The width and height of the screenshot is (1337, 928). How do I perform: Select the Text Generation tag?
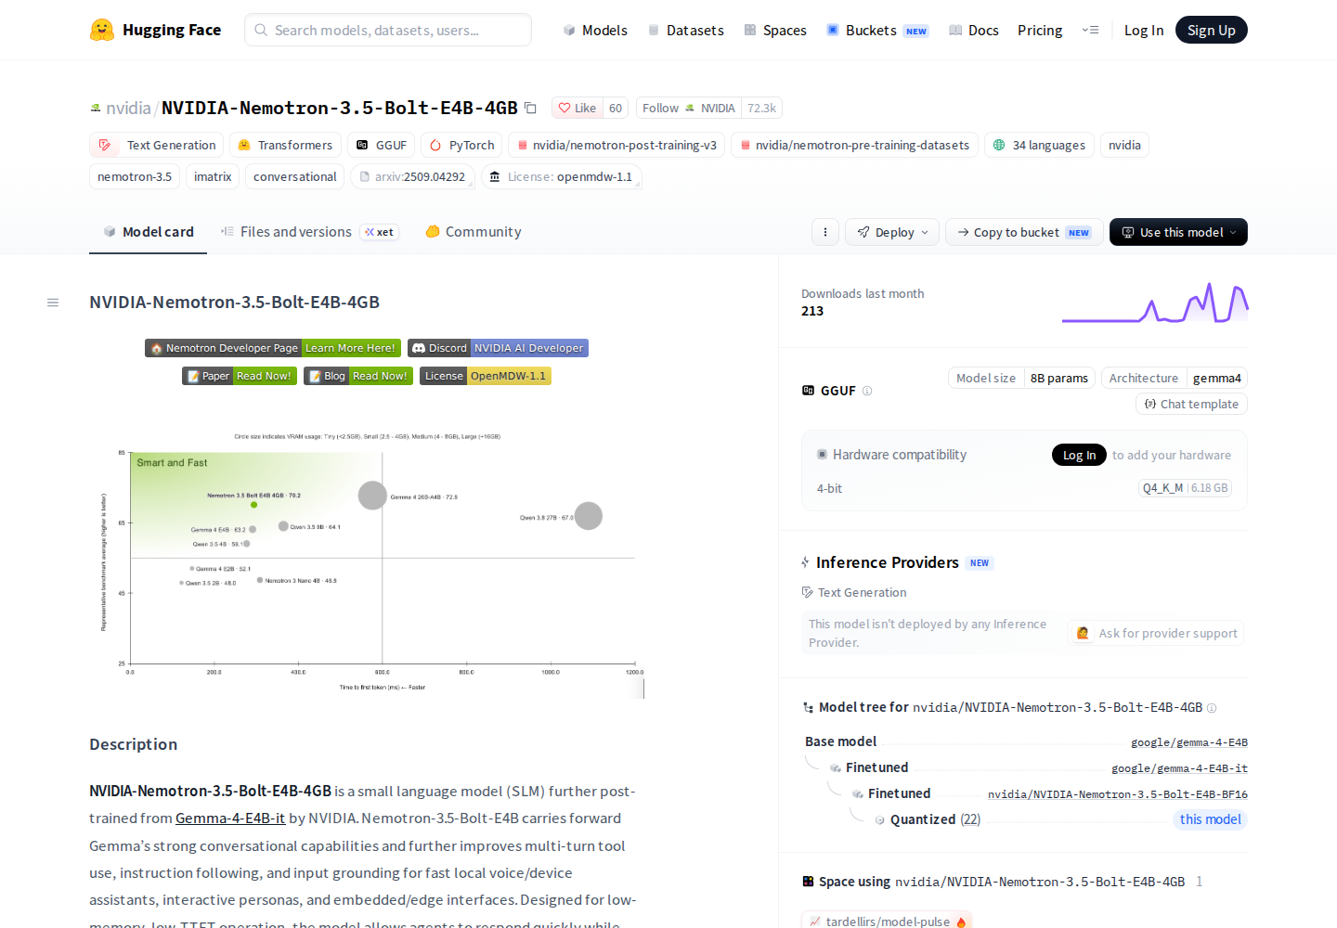157,145
